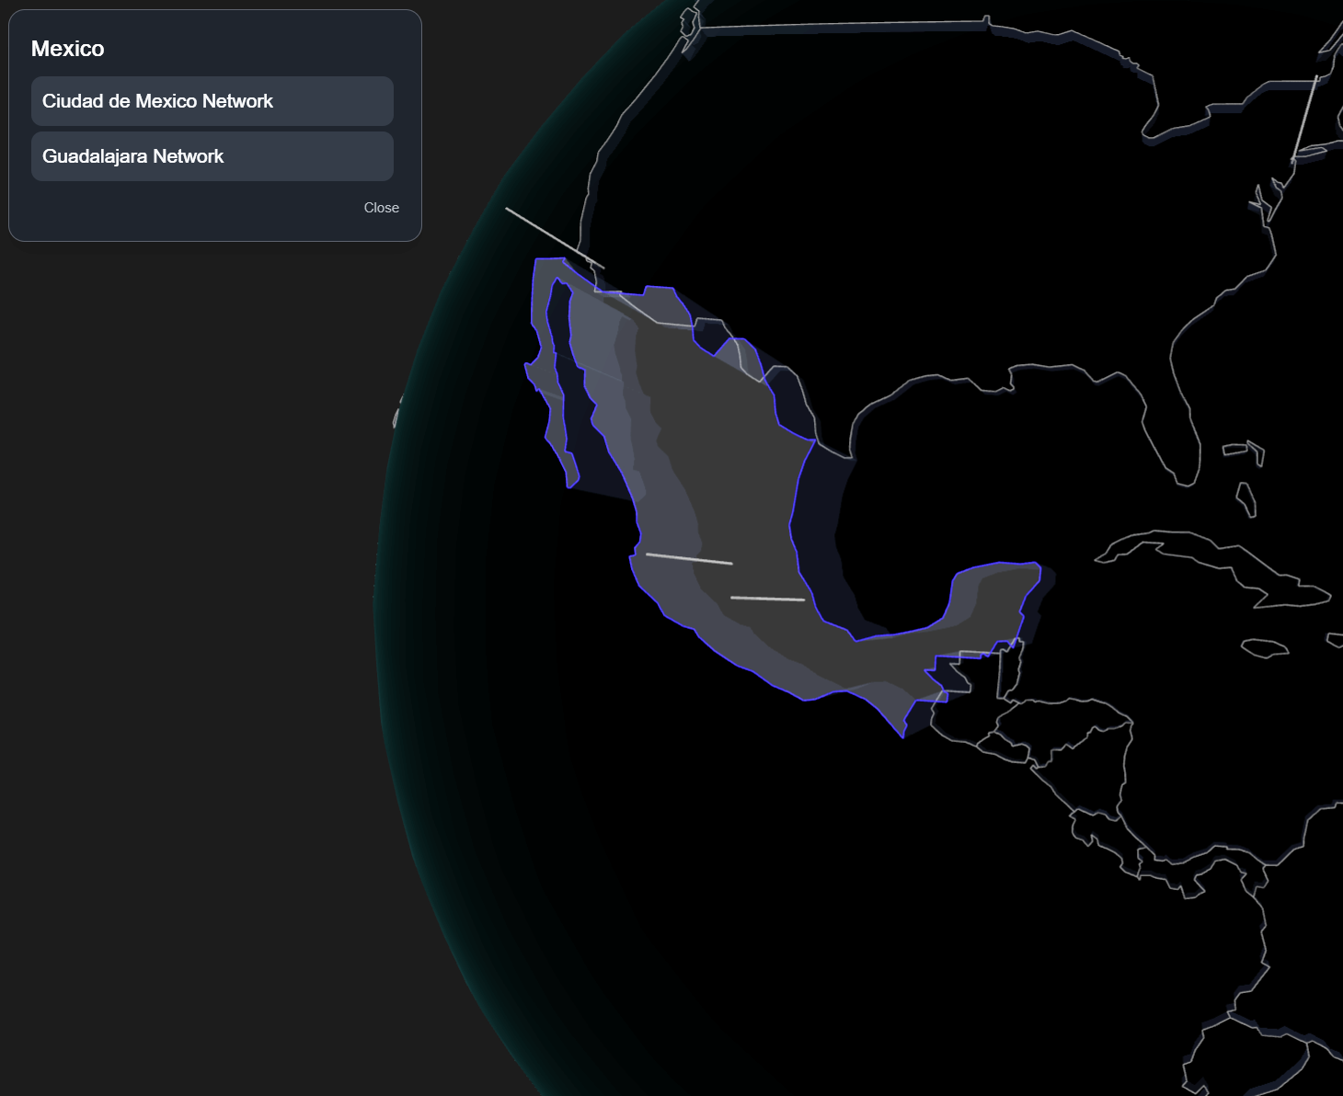Close the Mexico panel
The height and width of the screenshot is (1096, 1343).
381,208
